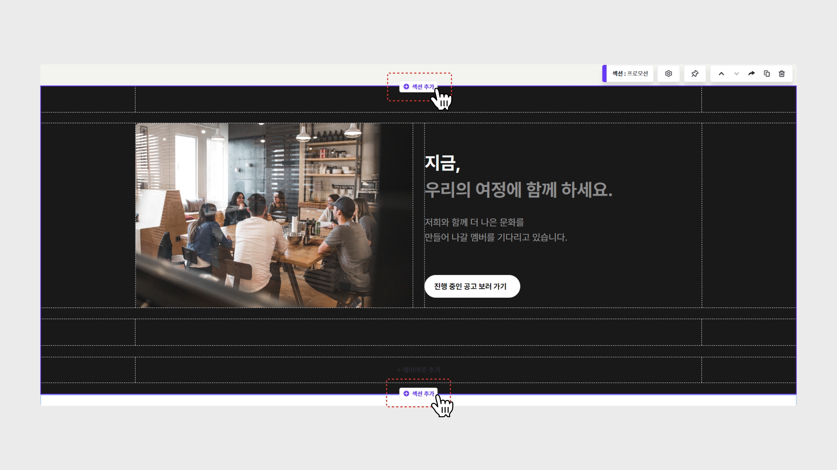
Task: Delete the section with the trash icon
Action: [782, 74]
